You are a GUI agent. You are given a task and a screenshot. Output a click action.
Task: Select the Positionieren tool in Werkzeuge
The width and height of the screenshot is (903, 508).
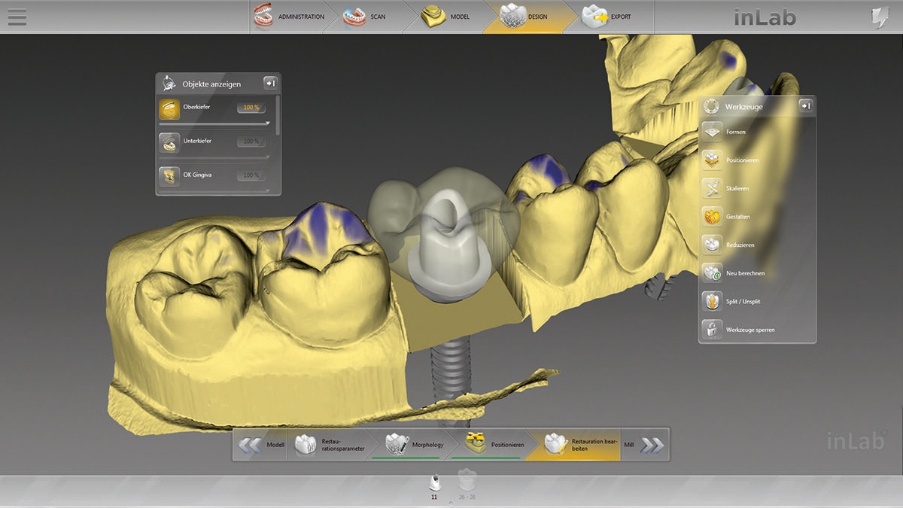coord(712,160)
